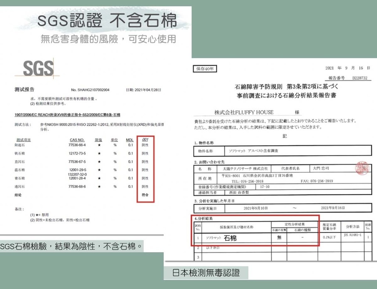Click the "测试项目" column header
Viewport: 377px width, 289px height.
(x=24, y=140)
